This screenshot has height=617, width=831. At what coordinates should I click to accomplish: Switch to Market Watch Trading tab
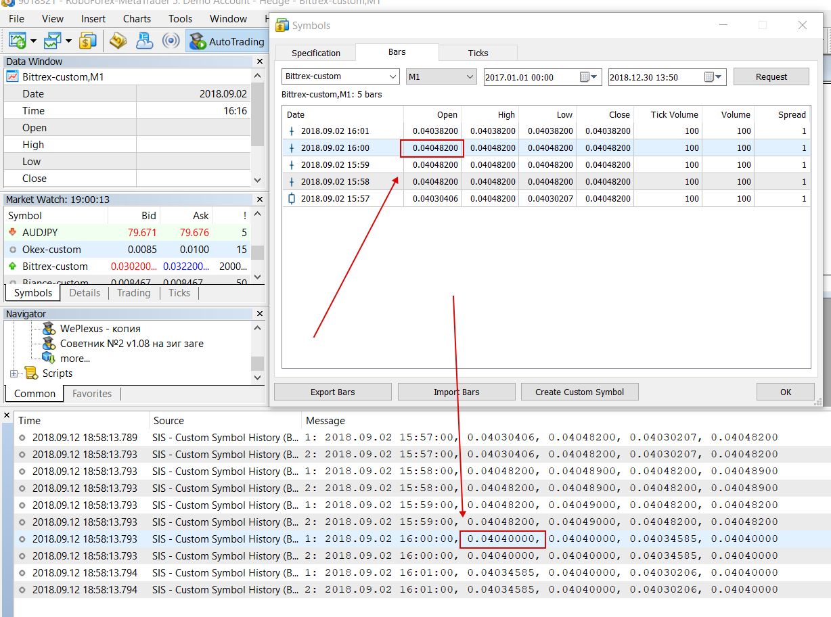point(133,293)
